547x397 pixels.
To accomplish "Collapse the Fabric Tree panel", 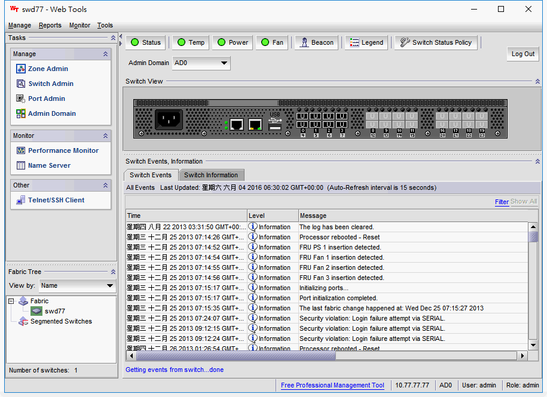I will [113, 272].
